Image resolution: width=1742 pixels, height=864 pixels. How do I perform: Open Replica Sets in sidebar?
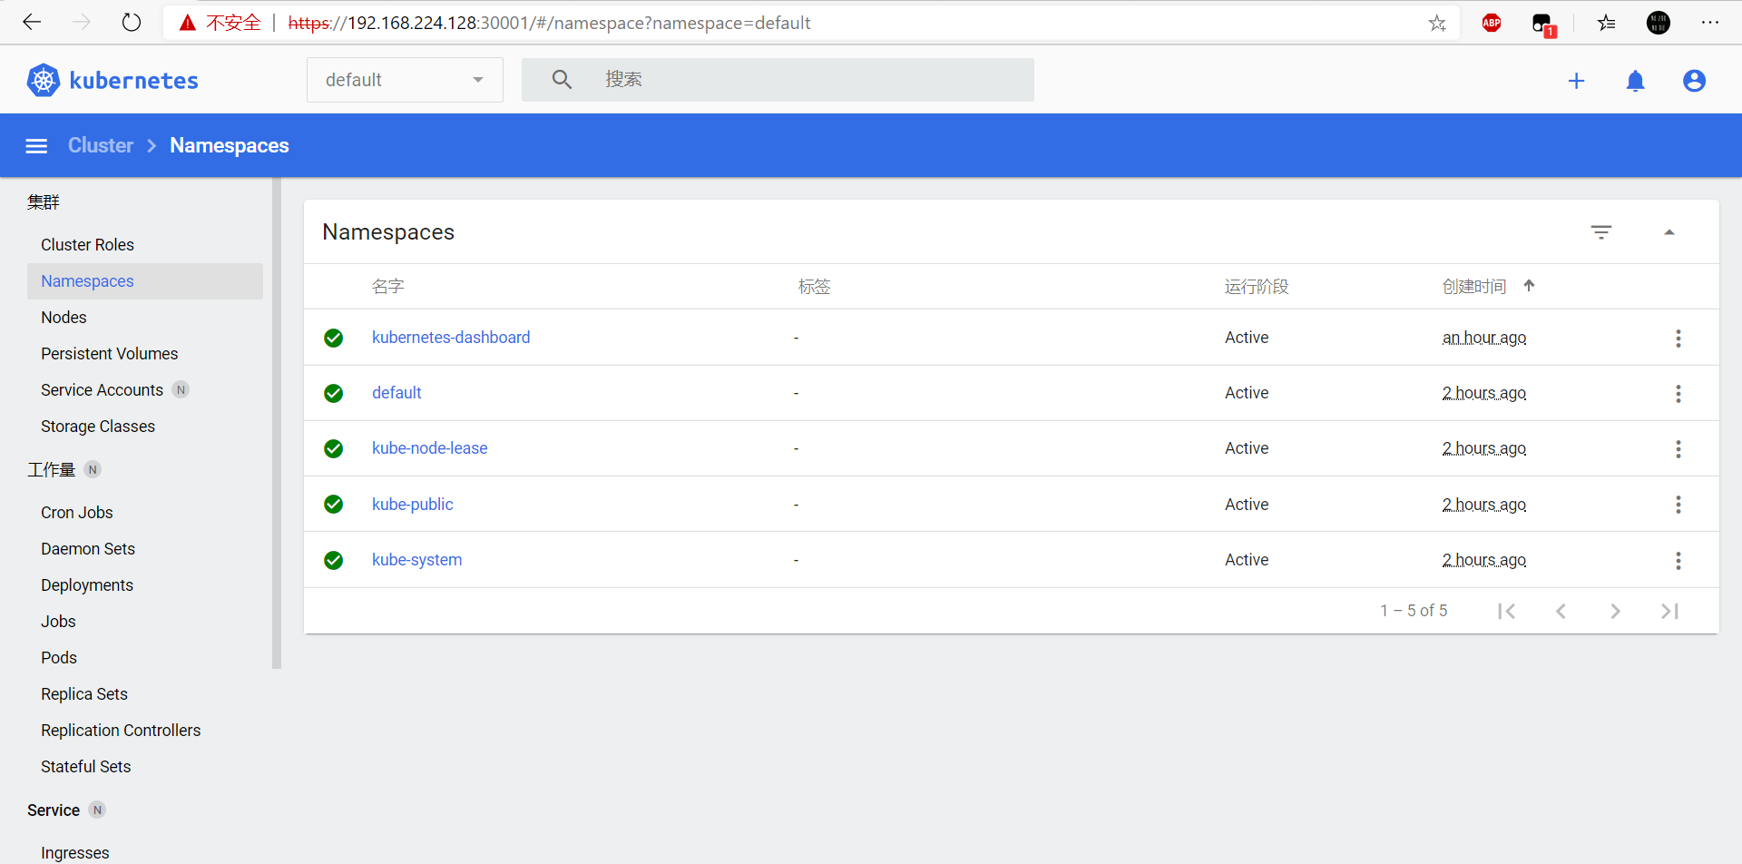[84, 694]
